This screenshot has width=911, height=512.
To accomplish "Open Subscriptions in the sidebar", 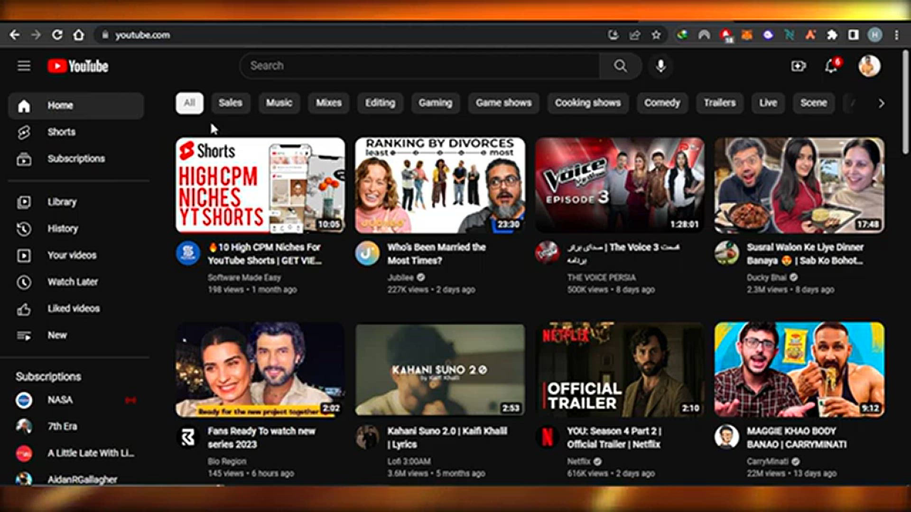I will [76, 159].
